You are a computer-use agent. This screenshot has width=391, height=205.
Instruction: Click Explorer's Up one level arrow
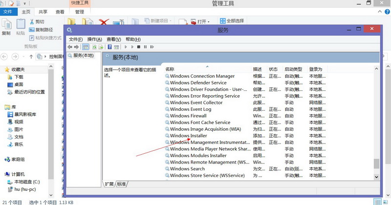[x=31, y=57]
